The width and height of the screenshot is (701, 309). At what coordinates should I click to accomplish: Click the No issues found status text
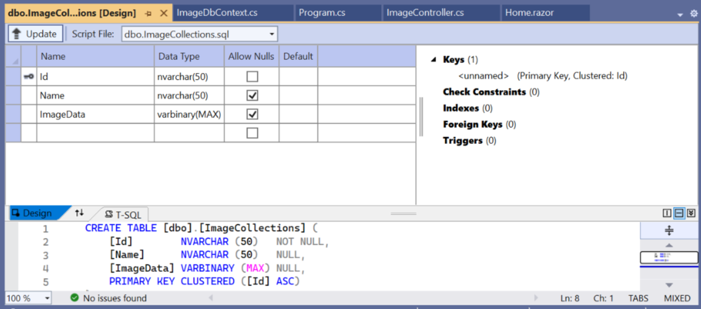115,298
